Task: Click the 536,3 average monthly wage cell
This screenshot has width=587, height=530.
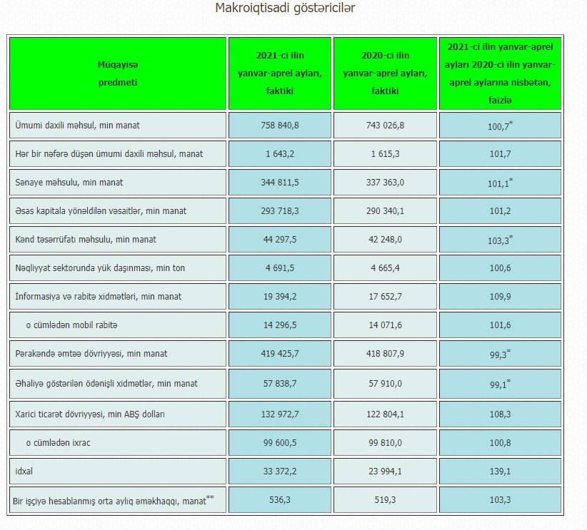Action: [279, 500]
